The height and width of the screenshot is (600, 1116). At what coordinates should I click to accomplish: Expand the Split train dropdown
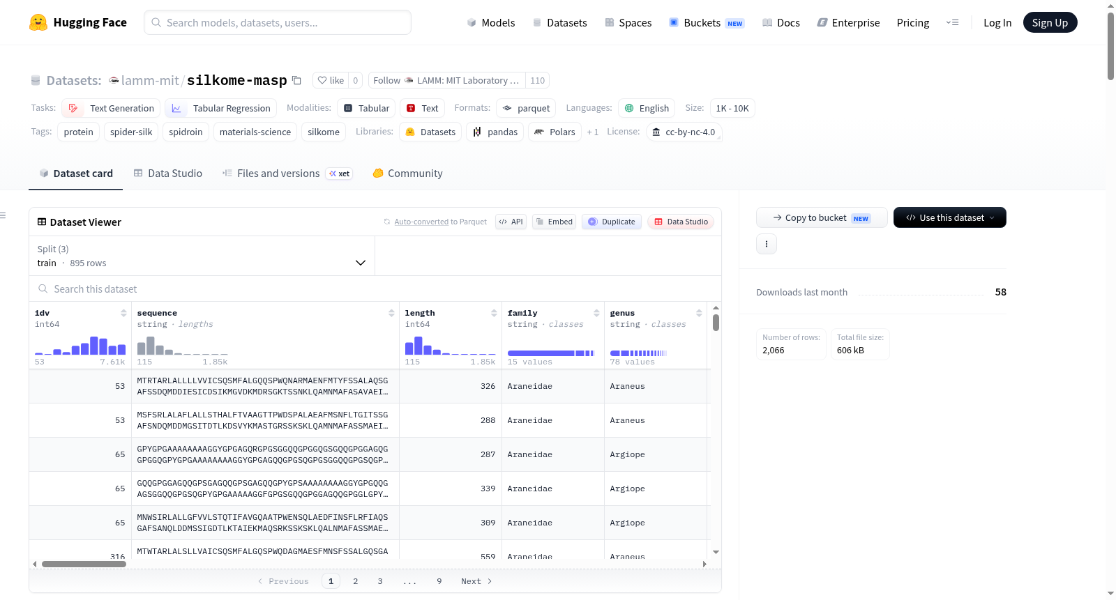(202, 256)
